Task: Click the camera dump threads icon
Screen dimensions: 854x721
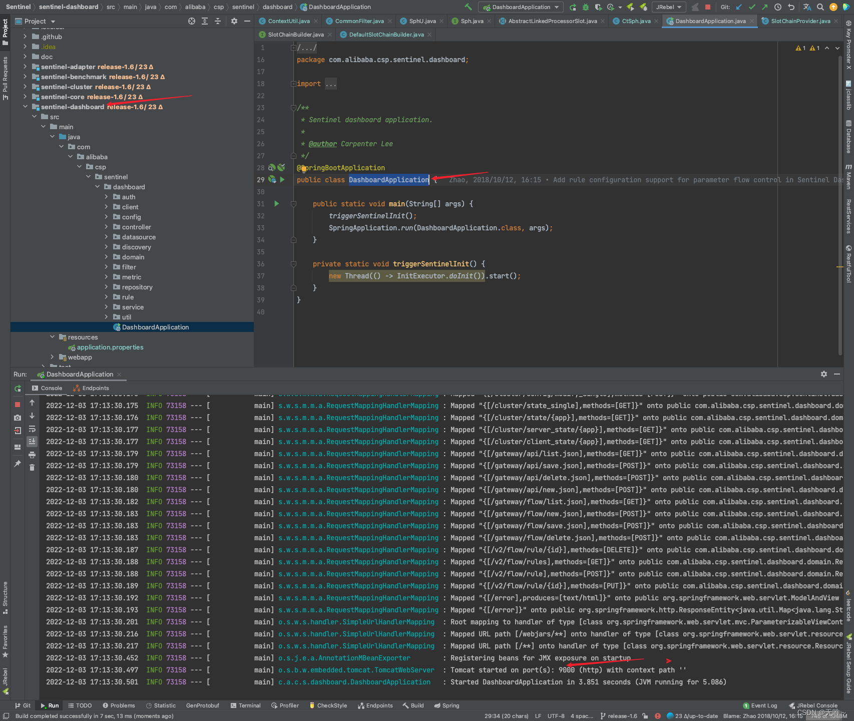Action: tap(18, 417)
